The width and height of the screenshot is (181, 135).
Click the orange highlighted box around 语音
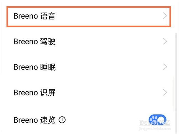coord(89,17)
